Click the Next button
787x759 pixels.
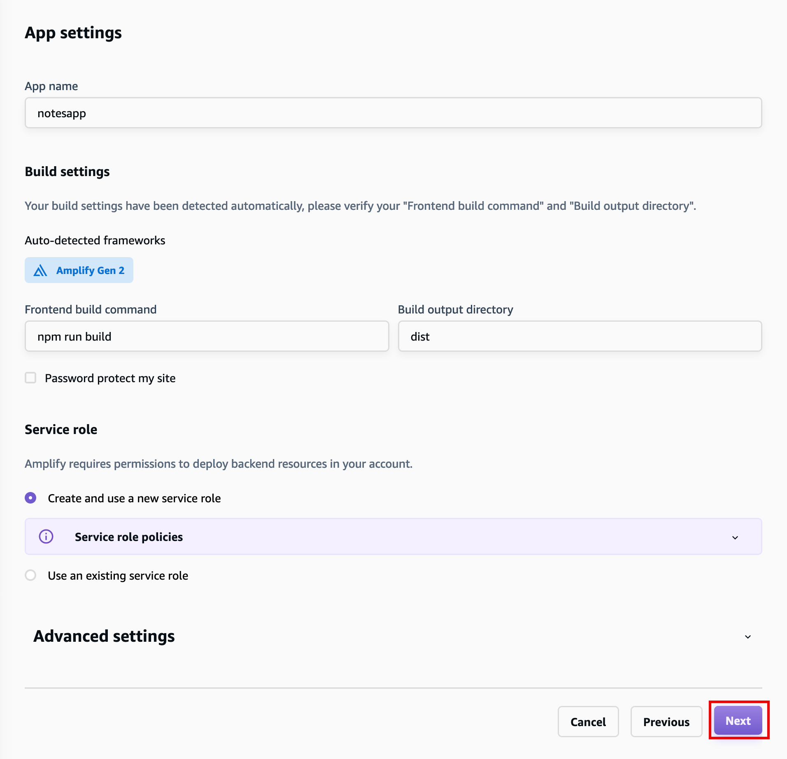tap(738, 721)
